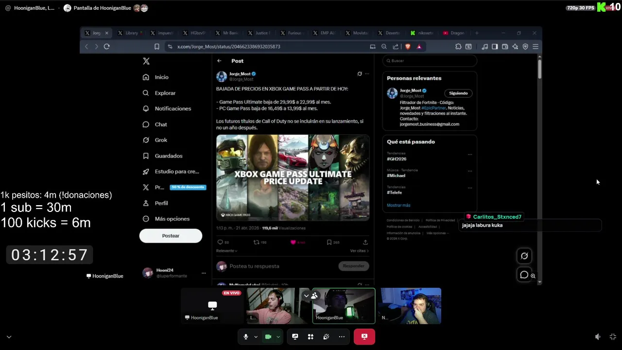Open Explorar in X sidebar
This screenshot has height=350, width=622.
tap(159, 93)
